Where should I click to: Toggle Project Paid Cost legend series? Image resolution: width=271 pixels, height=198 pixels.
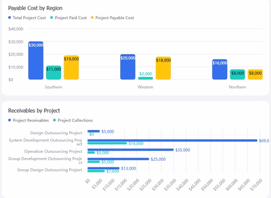[x=68, y=18]
